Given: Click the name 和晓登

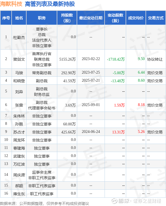Looking at the screenshot, I should point(19,81).
